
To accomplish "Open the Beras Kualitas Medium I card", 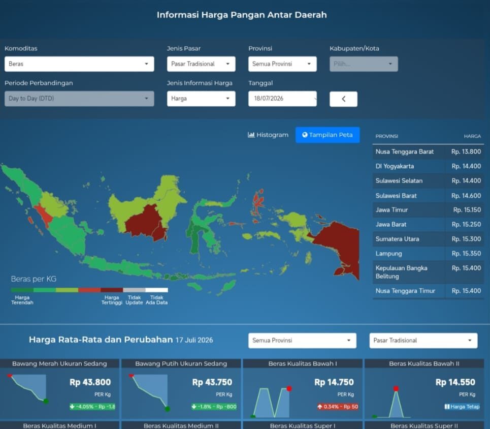I will pos(59,425).
